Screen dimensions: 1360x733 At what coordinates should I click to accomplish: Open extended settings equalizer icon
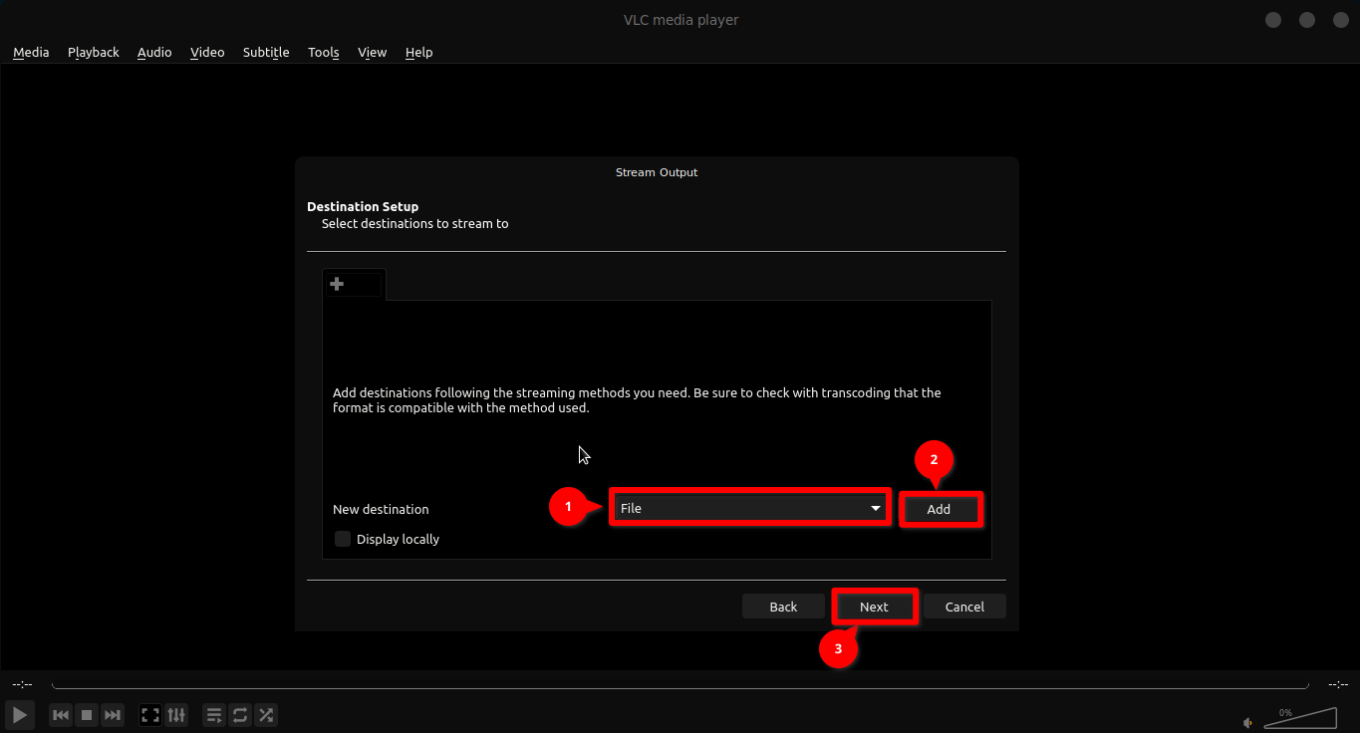click(x=176, y=715)
